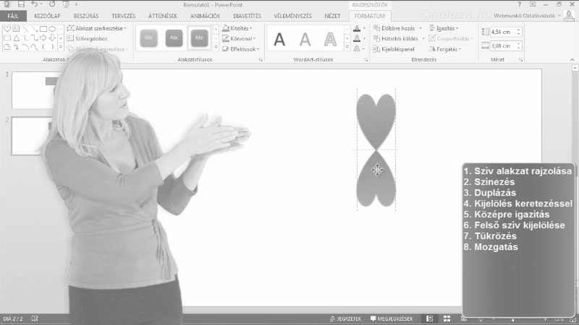Open Alakzat szerkesztése dropdown
Screen dimensions: 579x325
[97, 28]
